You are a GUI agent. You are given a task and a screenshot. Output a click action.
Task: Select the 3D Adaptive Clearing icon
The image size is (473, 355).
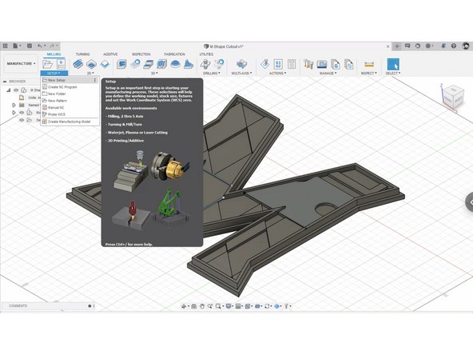[121, 64]
